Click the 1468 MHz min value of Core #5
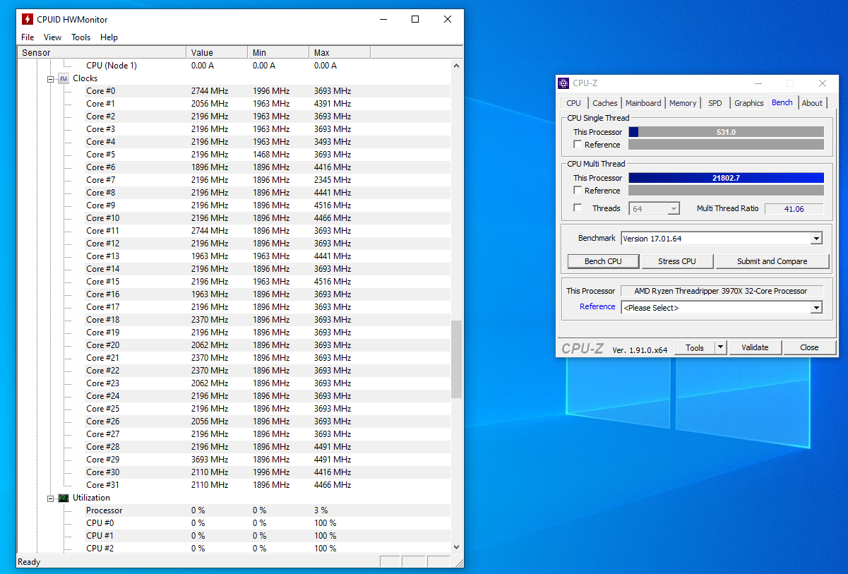The width and height of the screenshot is (848, 574). (271, 155)
